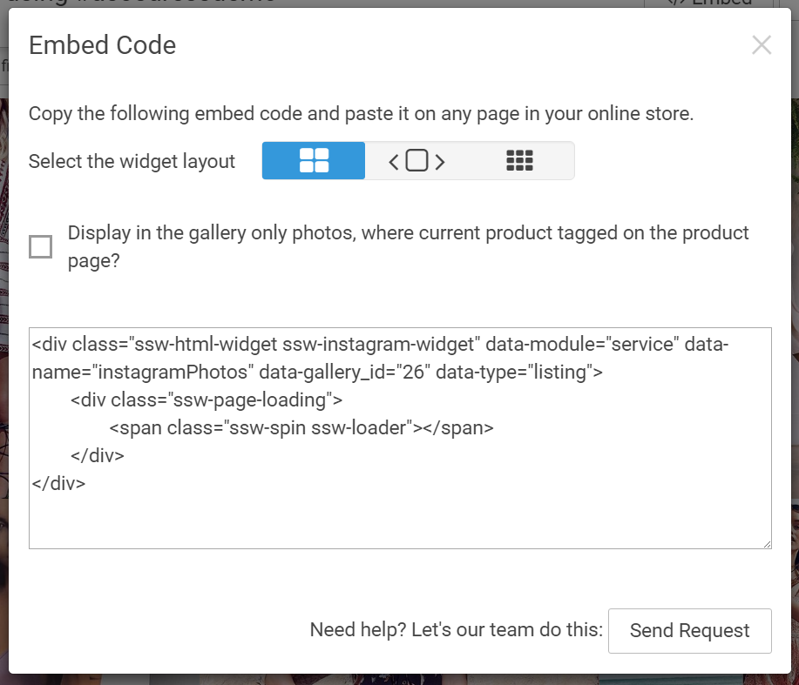
Task: Click the 'Select the widget layout' label
Action: [132, 161]
